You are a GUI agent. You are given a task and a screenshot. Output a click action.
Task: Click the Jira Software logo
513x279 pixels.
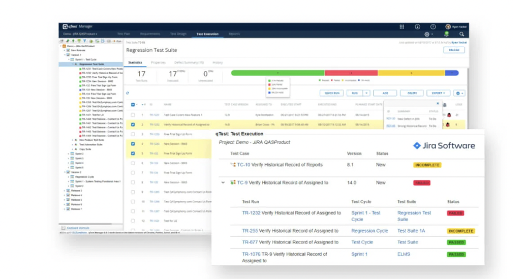click(444, 146)
